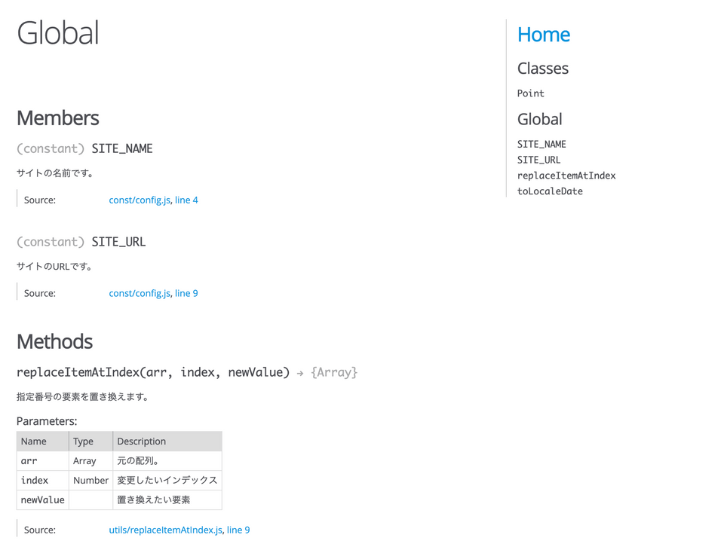The width and height of the screenshot is (724, 550).
Task: Jump to line 9 of replaceItemAtIndex.js
Action: pyautogui.click(x=238, y=530)
